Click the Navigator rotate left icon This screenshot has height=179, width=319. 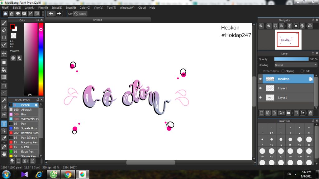click(x=289, y=26)
